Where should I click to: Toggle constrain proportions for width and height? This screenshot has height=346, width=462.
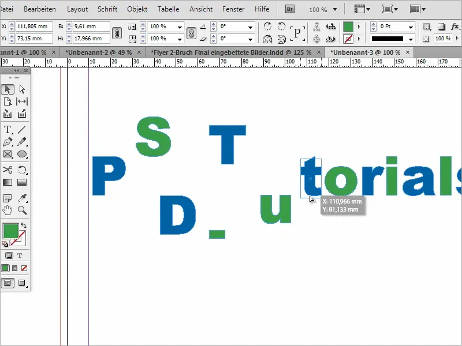[117, 33]
